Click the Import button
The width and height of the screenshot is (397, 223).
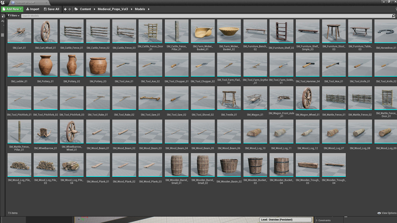[x=33, y=9]
